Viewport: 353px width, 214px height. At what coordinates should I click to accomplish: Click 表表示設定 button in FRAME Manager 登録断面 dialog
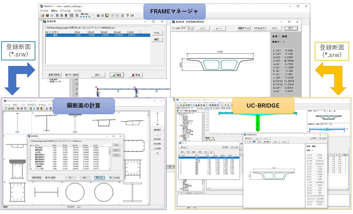click(x=54, y=75)
